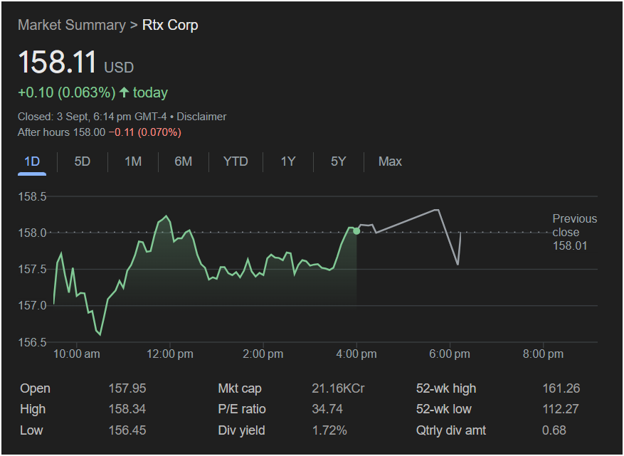The width and height of the screenshot is (624, 456).
Task: Click the 6:00 pm axis label
Action: tap(450, 354)
